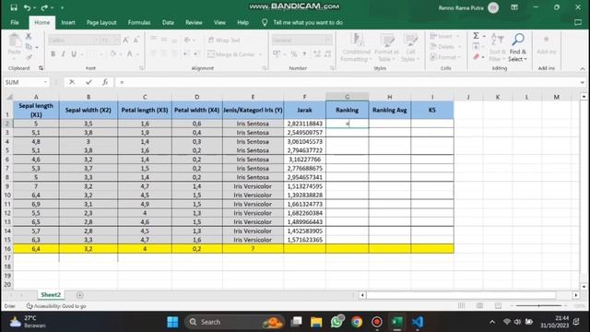This screenshot has width=590, height=332.
Task: Toggle Underline formatting
Action: [x=74, y=54]
